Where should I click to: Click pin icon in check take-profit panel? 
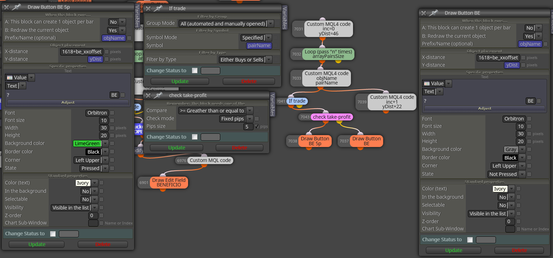click(x=159, y=95)
